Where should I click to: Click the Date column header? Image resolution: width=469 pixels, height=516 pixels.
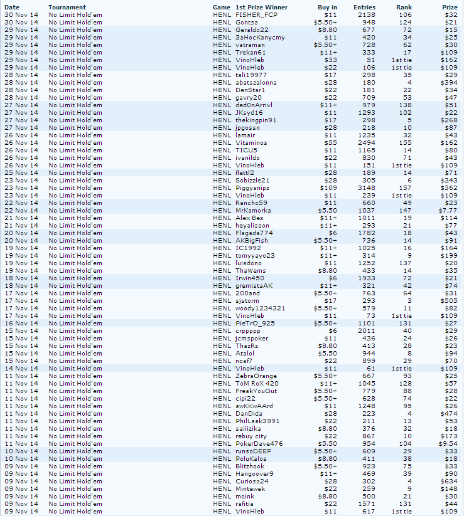tap(12, 8)
